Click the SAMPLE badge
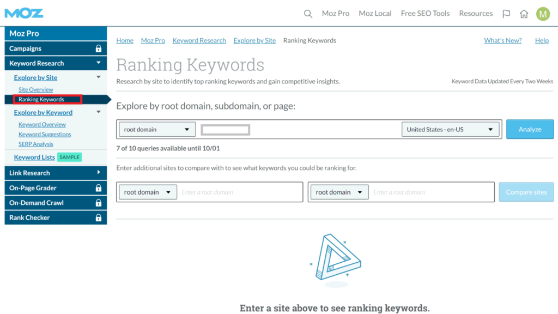 69,158
